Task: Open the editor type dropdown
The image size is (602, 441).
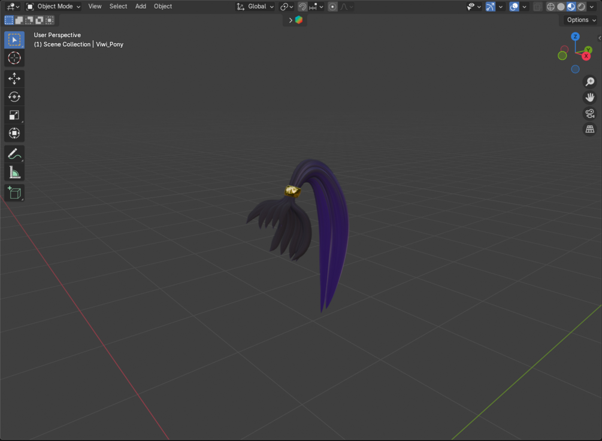Action: click(x=13, y=7)
